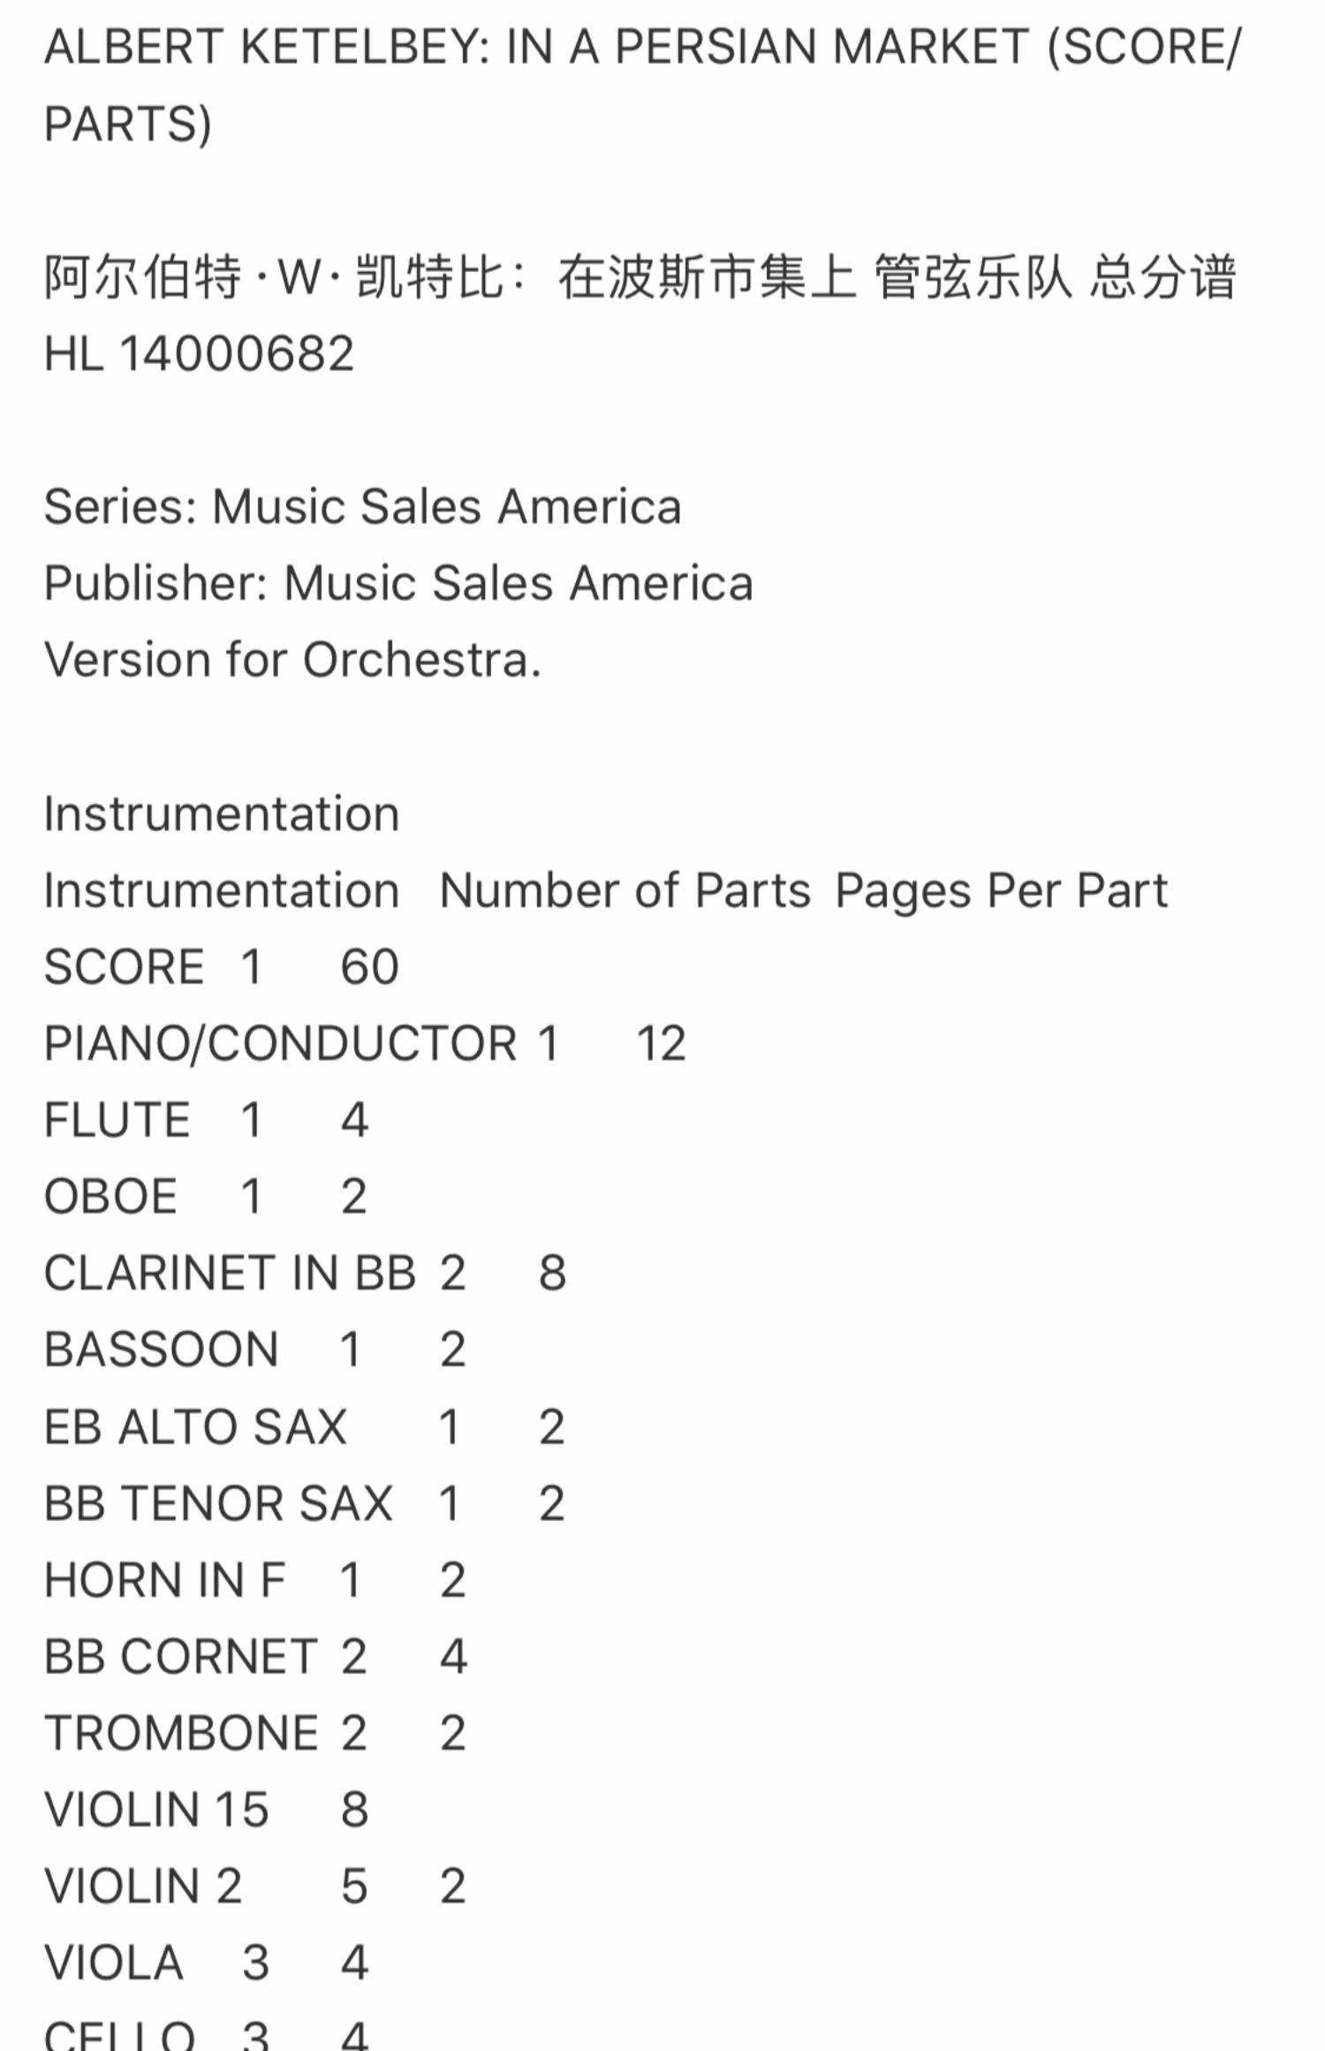Click the OBOE row label
The width and height of the screenshot is (1325, 2051).
110,1197
